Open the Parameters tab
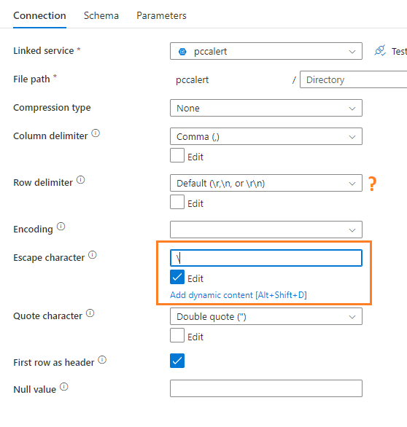407x427 pixels. (x=161, y=15)
